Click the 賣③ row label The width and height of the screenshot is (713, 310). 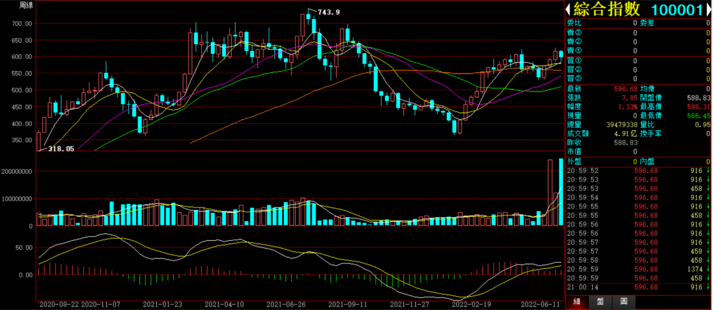[574, 33]
